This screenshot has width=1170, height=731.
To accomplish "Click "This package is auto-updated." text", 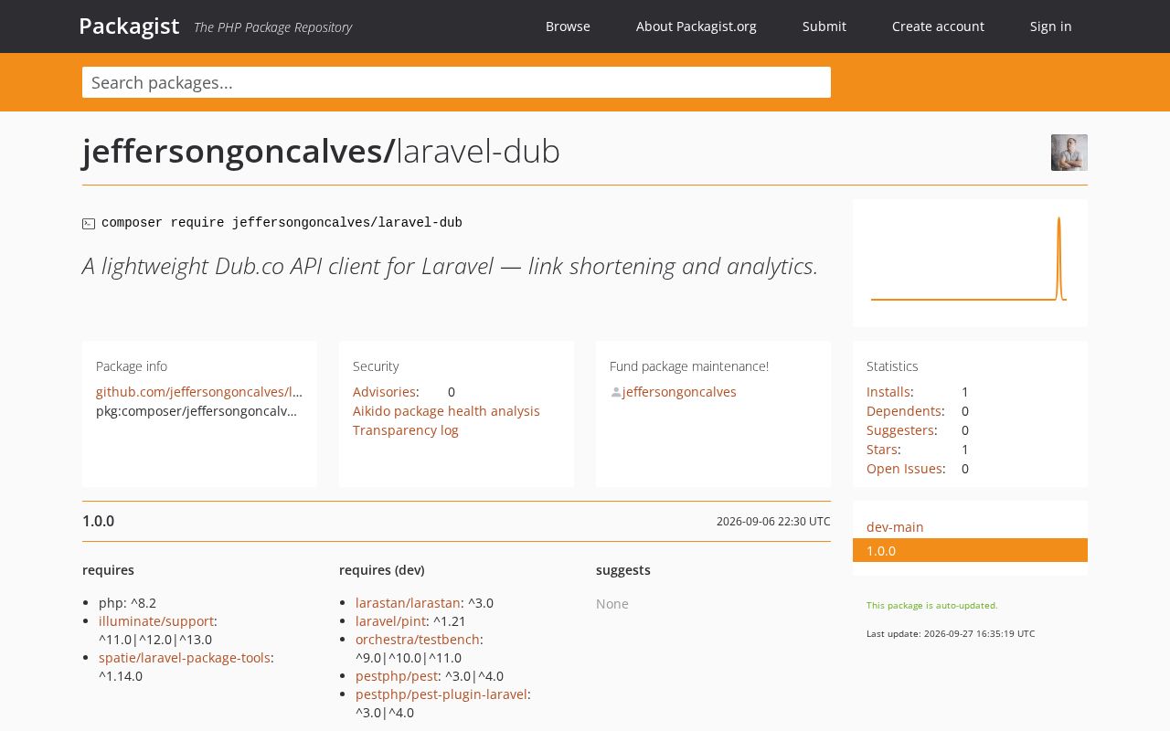I will [x=932, y=605].
